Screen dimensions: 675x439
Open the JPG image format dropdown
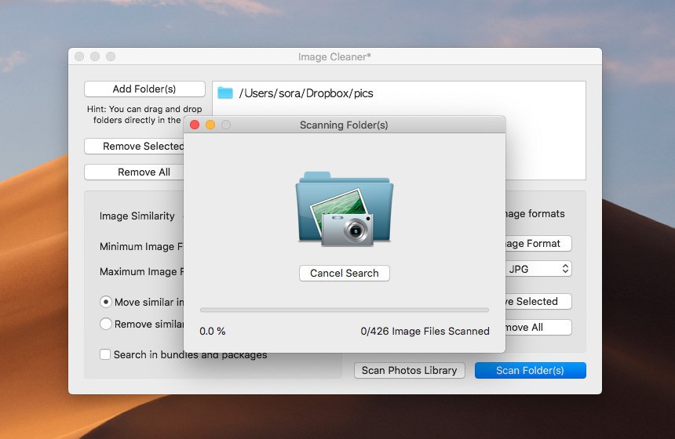pyautogui.click(x=538, y=269)
